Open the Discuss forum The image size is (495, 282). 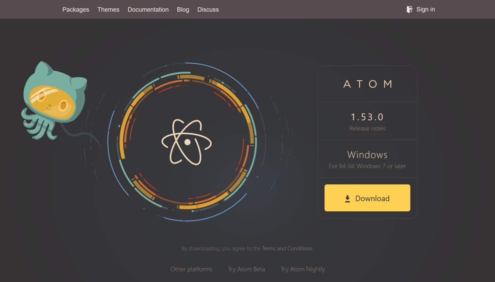click(x=208, y=9)
